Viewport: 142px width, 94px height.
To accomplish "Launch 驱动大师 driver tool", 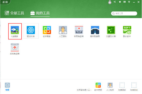I will click(31, 31).
